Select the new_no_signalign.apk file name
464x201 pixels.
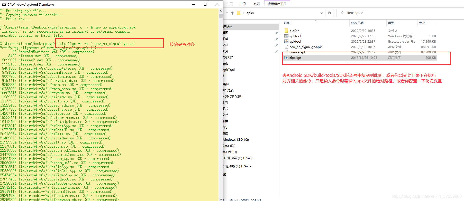[x=305, y=47]
